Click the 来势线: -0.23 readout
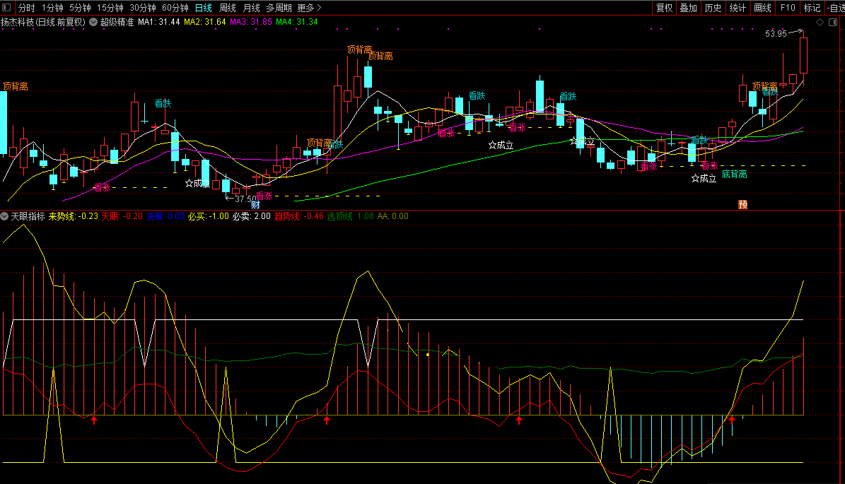 (x=74, y=216)
